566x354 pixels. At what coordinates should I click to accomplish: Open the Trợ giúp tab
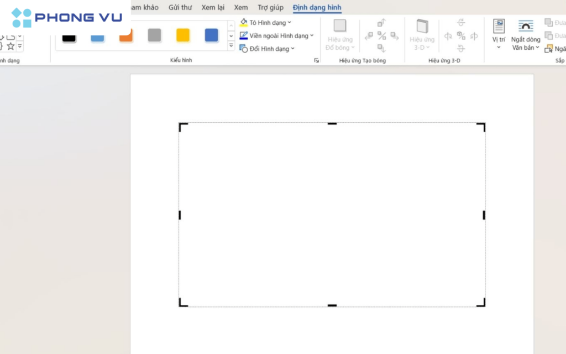click(270, 7)
